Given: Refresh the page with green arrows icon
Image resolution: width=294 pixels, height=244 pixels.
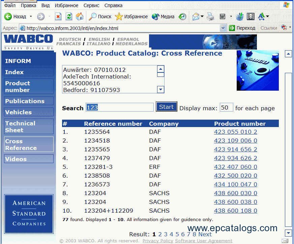Looking at the screenshot, I should 69,17.
